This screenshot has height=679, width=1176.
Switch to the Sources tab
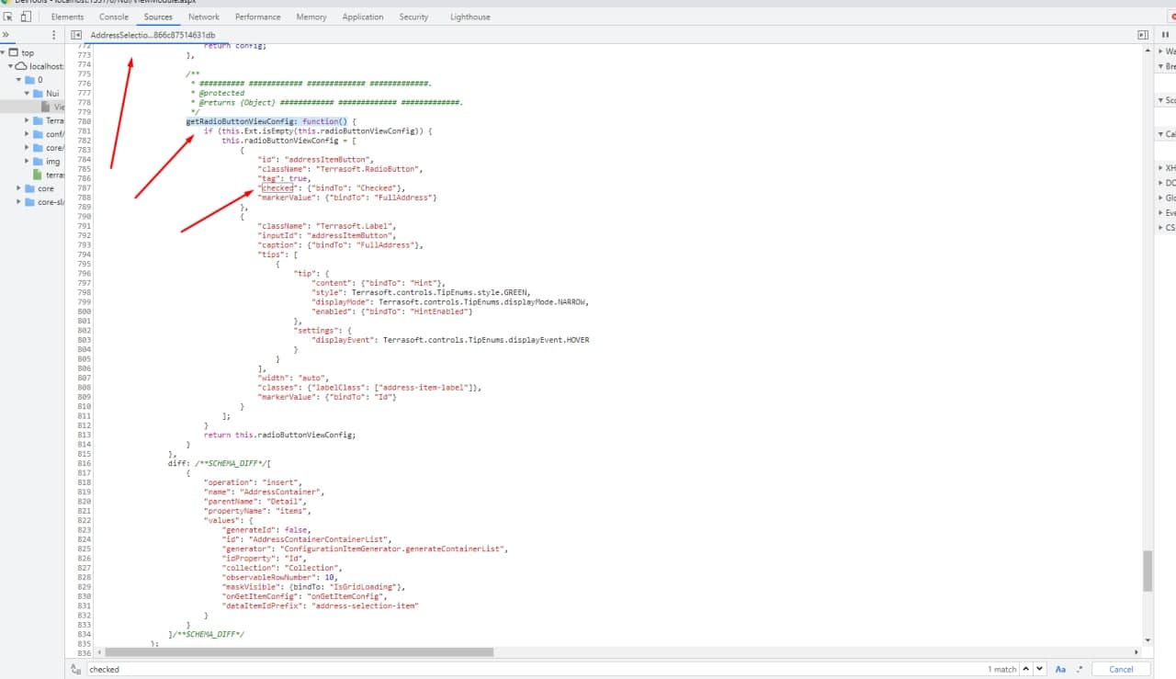pyautogui.click(x=158, y=17)
